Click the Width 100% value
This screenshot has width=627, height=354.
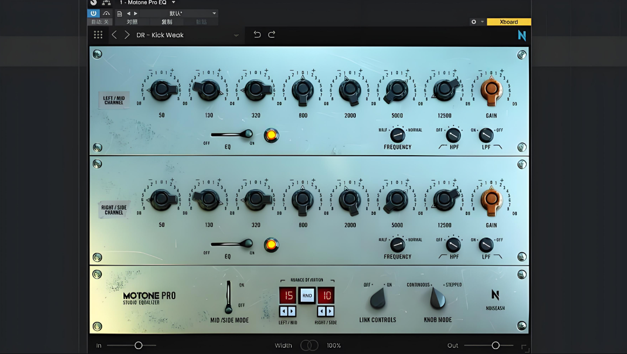click(x=334, y=345)
